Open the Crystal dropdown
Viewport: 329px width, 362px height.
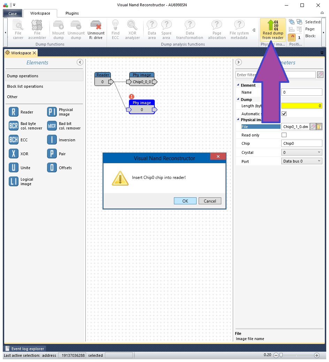pos(302,152)
